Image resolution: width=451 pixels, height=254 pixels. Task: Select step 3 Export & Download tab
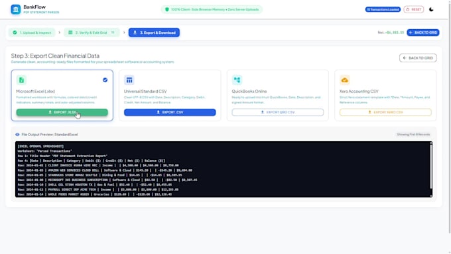pyautogui.click(x=154, y=32)
